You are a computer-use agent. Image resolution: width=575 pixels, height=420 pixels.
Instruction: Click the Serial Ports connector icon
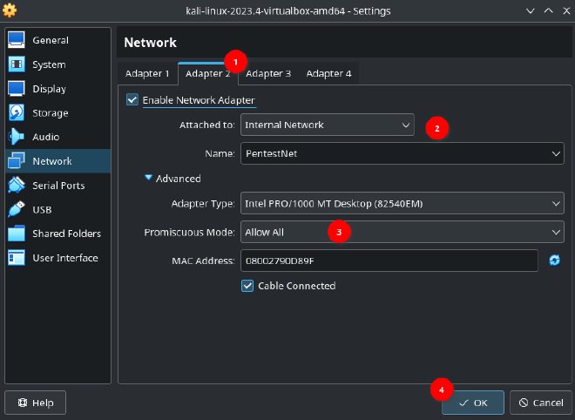coord(17,186)
